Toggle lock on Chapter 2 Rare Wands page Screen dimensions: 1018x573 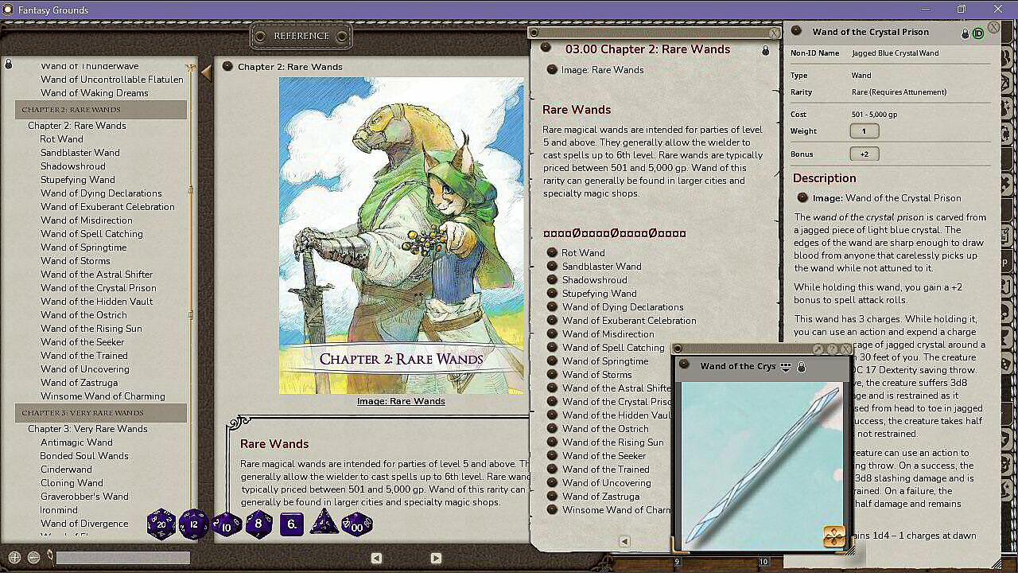click(x=766, y=50)
